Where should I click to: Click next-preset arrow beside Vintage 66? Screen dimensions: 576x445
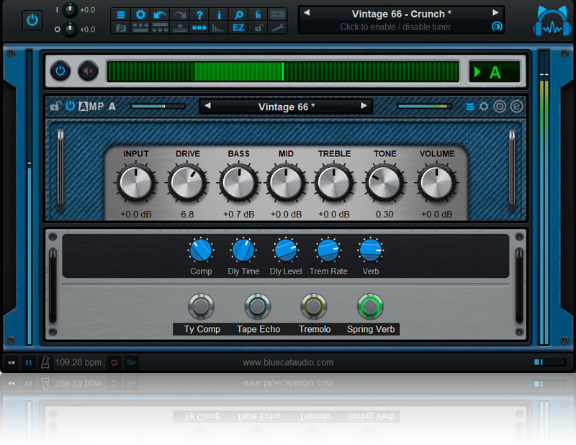[x=365, y=106]
